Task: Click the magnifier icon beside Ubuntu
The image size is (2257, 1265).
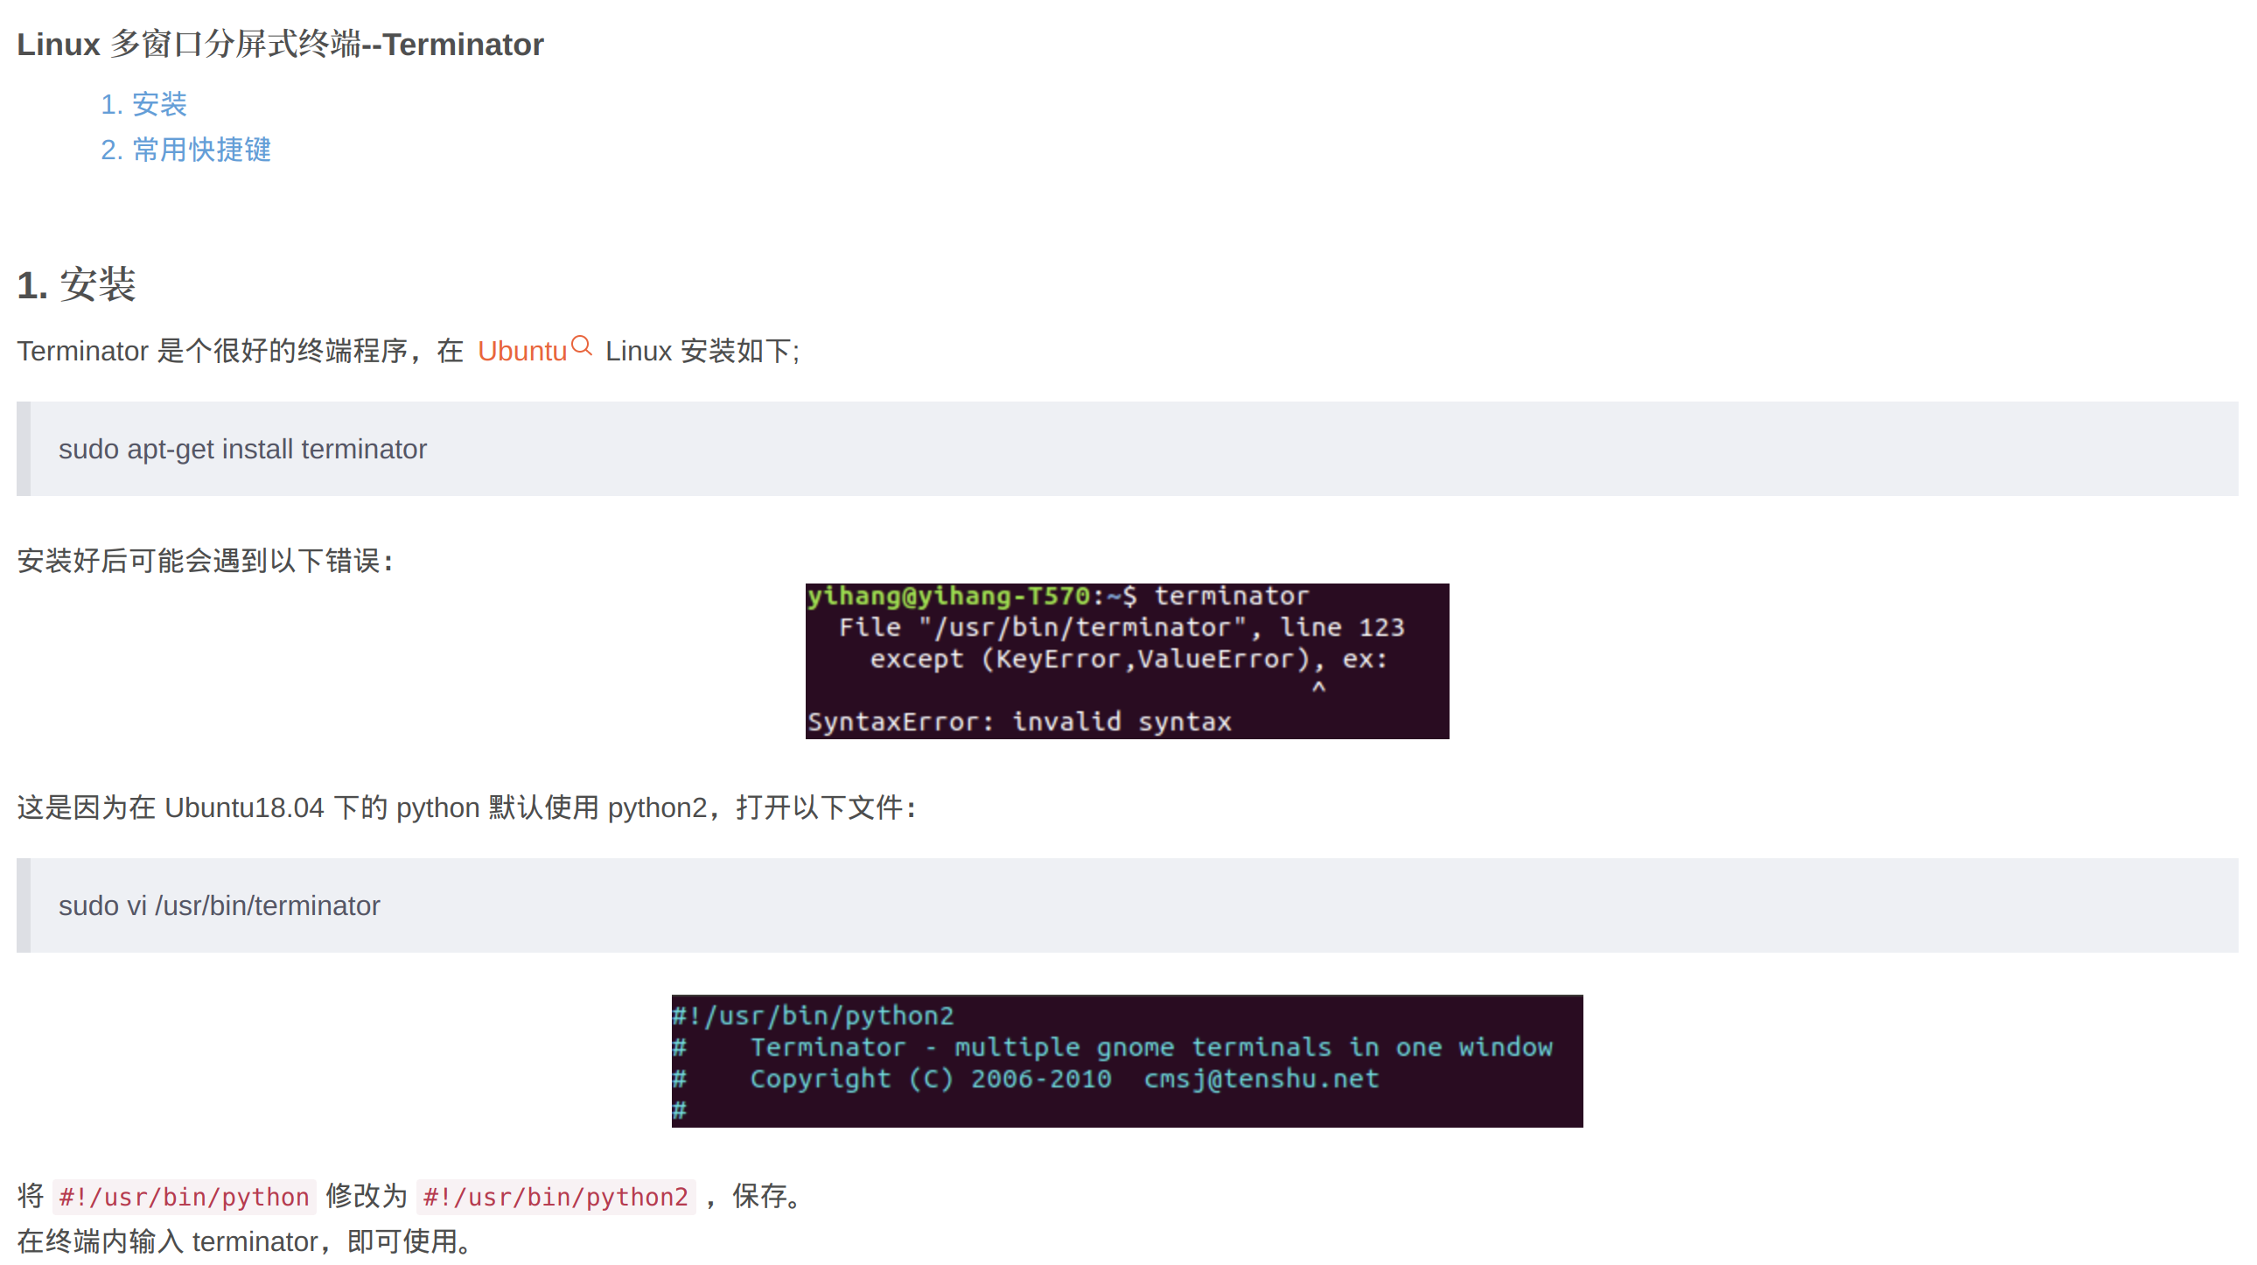Action: [581, 346]
